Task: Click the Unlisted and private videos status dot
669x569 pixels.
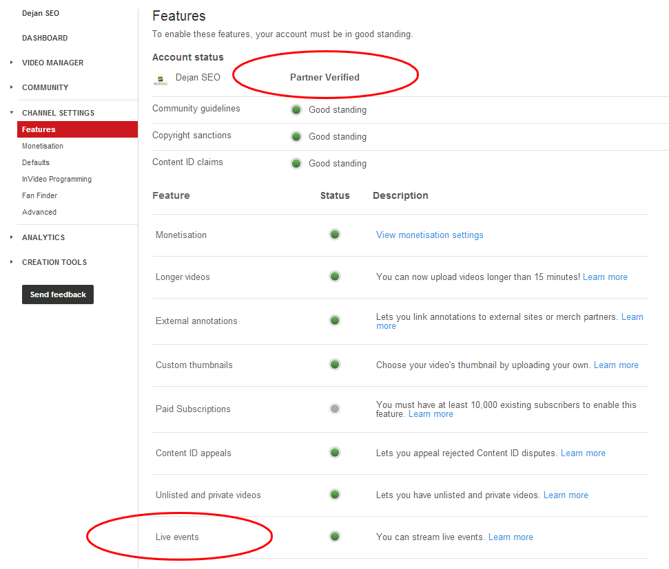Action: pyautogui.click(x=335, y=495)
